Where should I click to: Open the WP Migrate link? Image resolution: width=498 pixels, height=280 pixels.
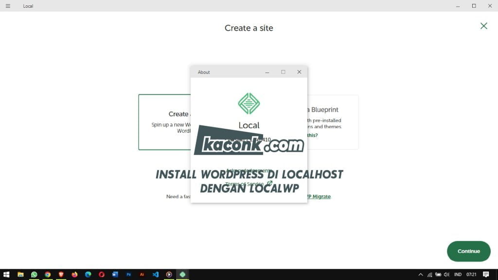tap(319, 196)
